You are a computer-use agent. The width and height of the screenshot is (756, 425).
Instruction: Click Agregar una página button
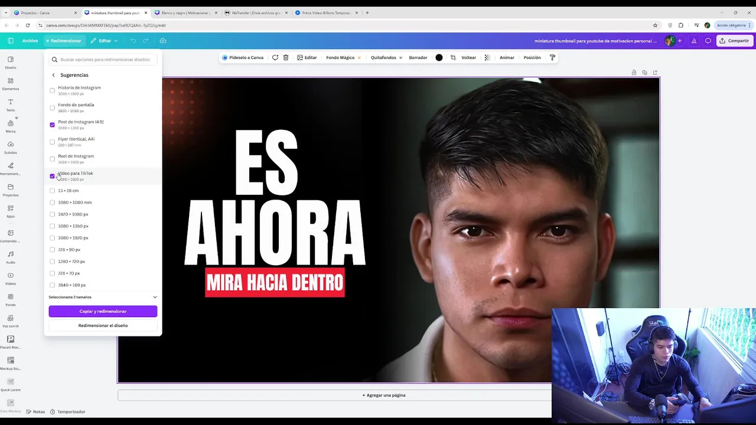tap(383, 395)
